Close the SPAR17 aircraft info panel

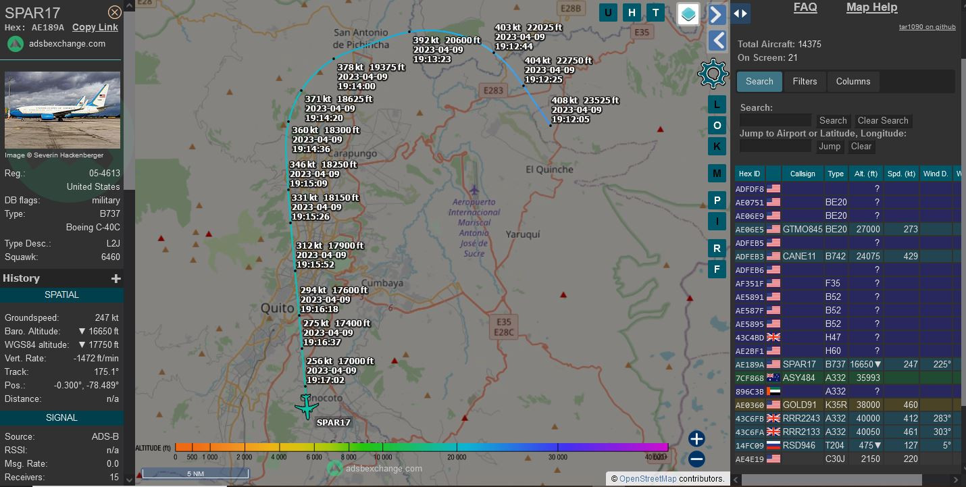coord(115,12)
